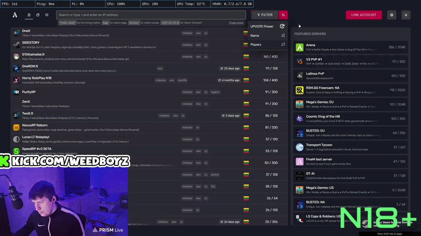Click the V3 PVP #1 server icon

pos(299,61)
